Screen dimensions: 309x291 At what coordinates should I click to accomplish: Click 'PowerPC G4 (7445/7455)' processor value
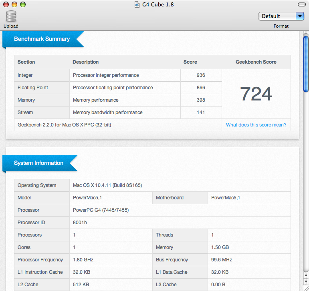101,210
